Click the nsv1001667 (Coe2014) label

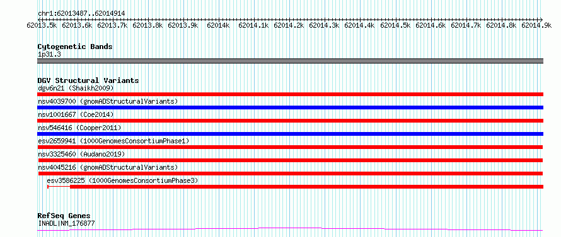click(76, 114)
